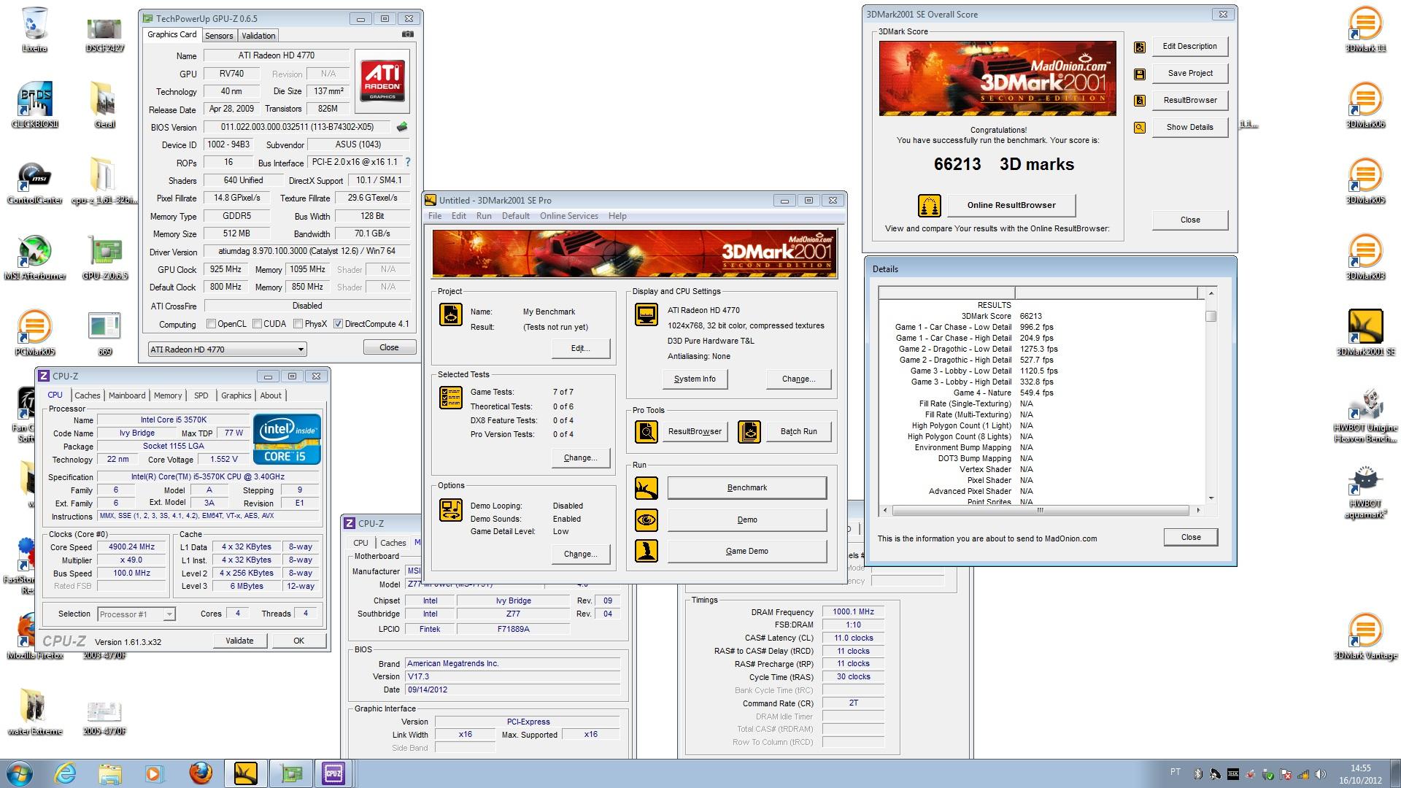
Task: Click Close button in Details window
Action: tap(1191, 538)
